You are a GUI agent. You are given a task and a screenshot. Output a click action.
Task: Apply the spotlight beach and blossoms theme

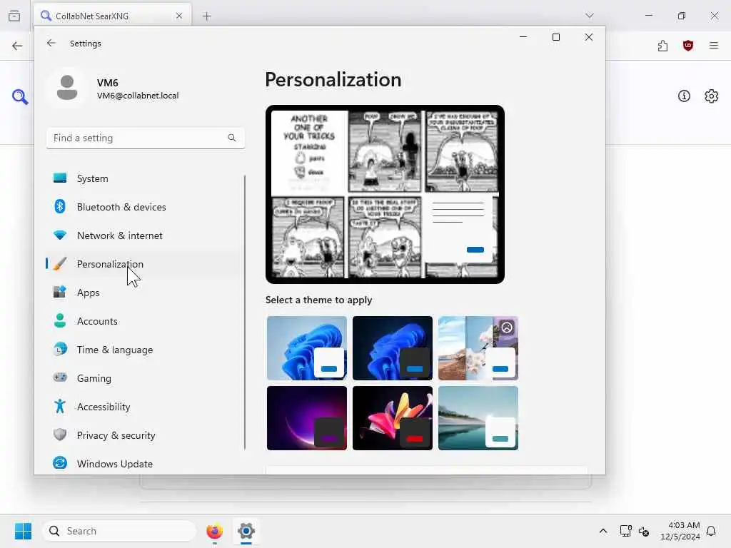coord(478,348)
